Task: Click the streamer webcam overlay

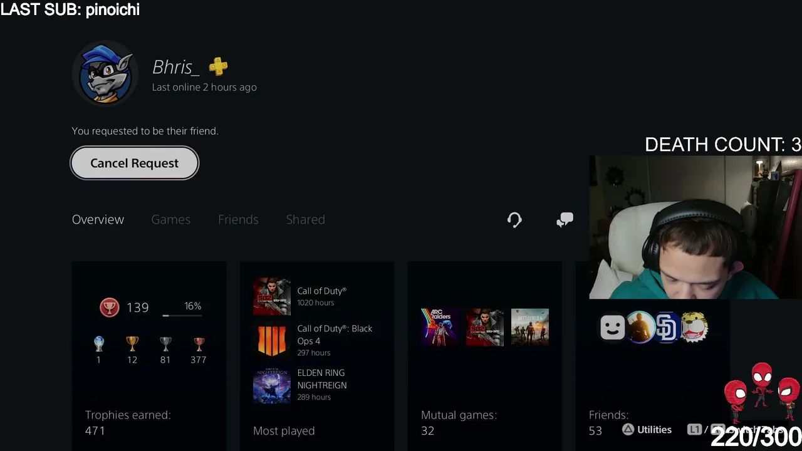Action: 695,227
